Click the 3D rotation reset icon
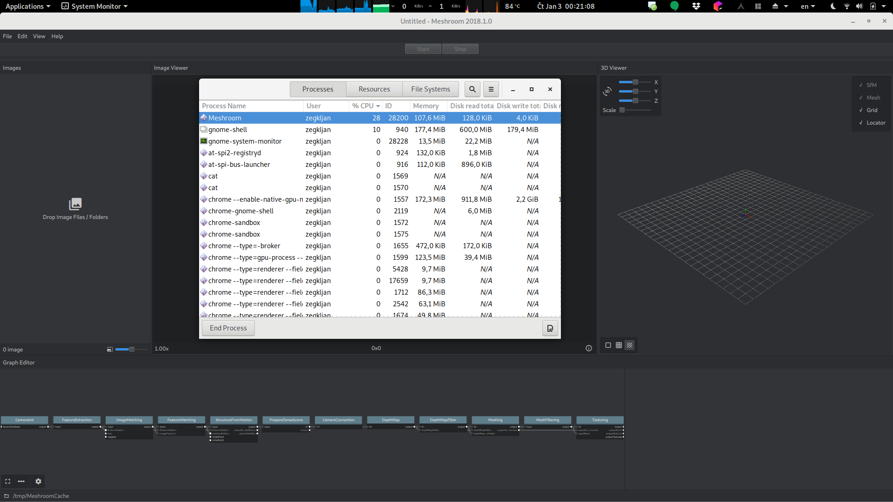Viewport: 893px width, 502px height. pyautogui.click(x=607, y=92)
